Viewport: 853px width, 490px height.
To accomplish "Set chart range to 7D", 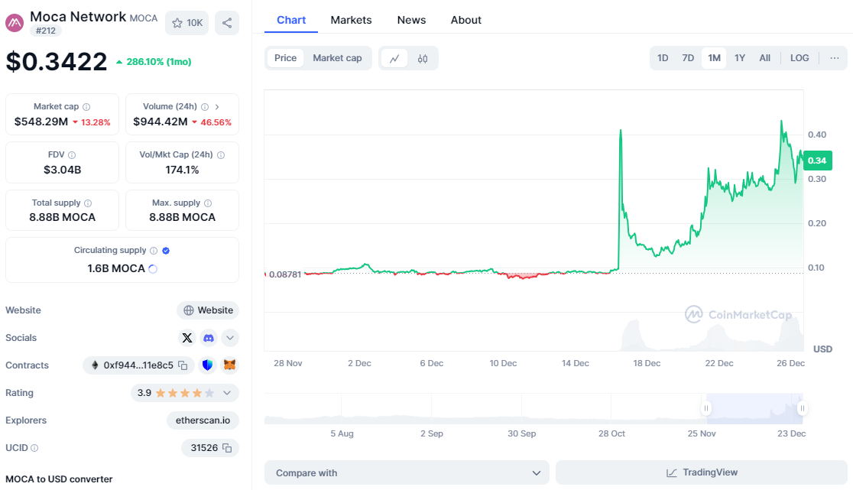I will pos(688,58).
